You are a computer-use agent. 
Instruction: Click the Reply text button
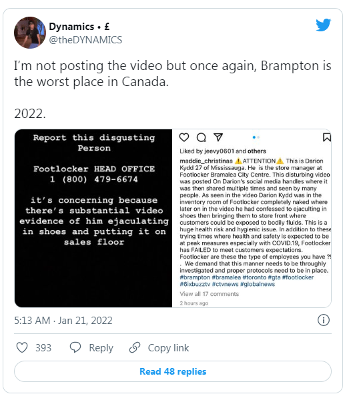pos(101,348)
